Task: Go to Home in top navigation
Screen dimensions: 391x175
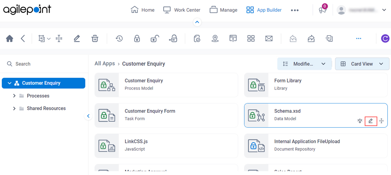Action: point(143,10)
